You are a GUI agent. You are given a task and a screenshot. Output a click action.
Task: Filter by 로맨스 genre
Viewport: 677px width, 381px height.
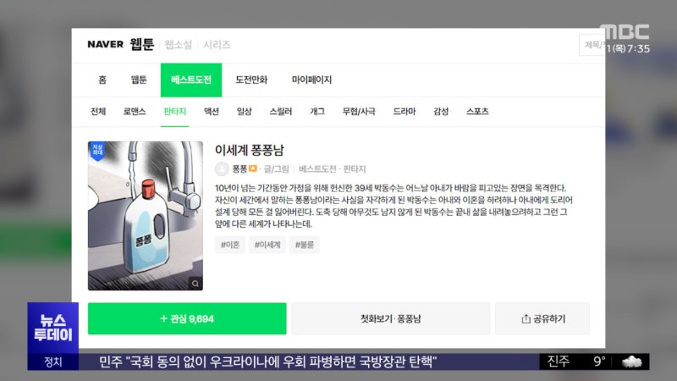click(x=135, y=112)
